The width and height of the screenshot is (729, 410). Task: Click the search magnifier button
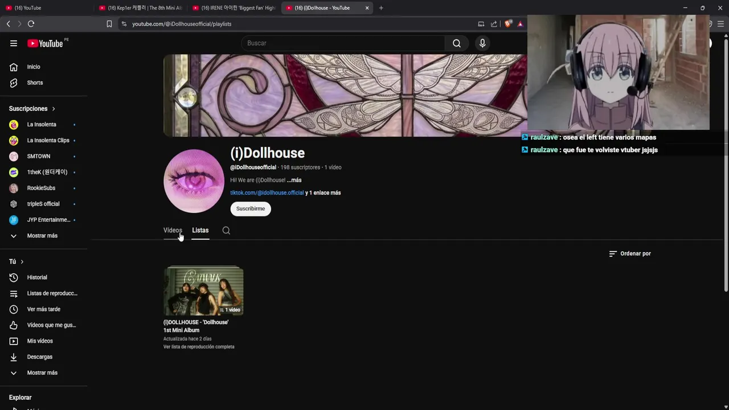(457, 43)
